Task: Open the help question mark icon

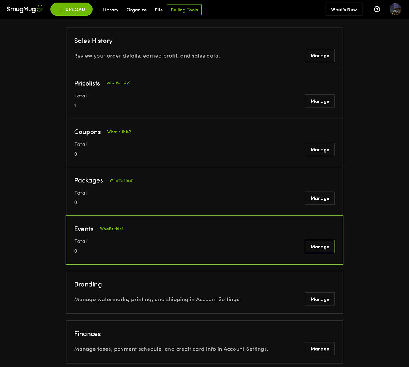Action: pos(377,10)
